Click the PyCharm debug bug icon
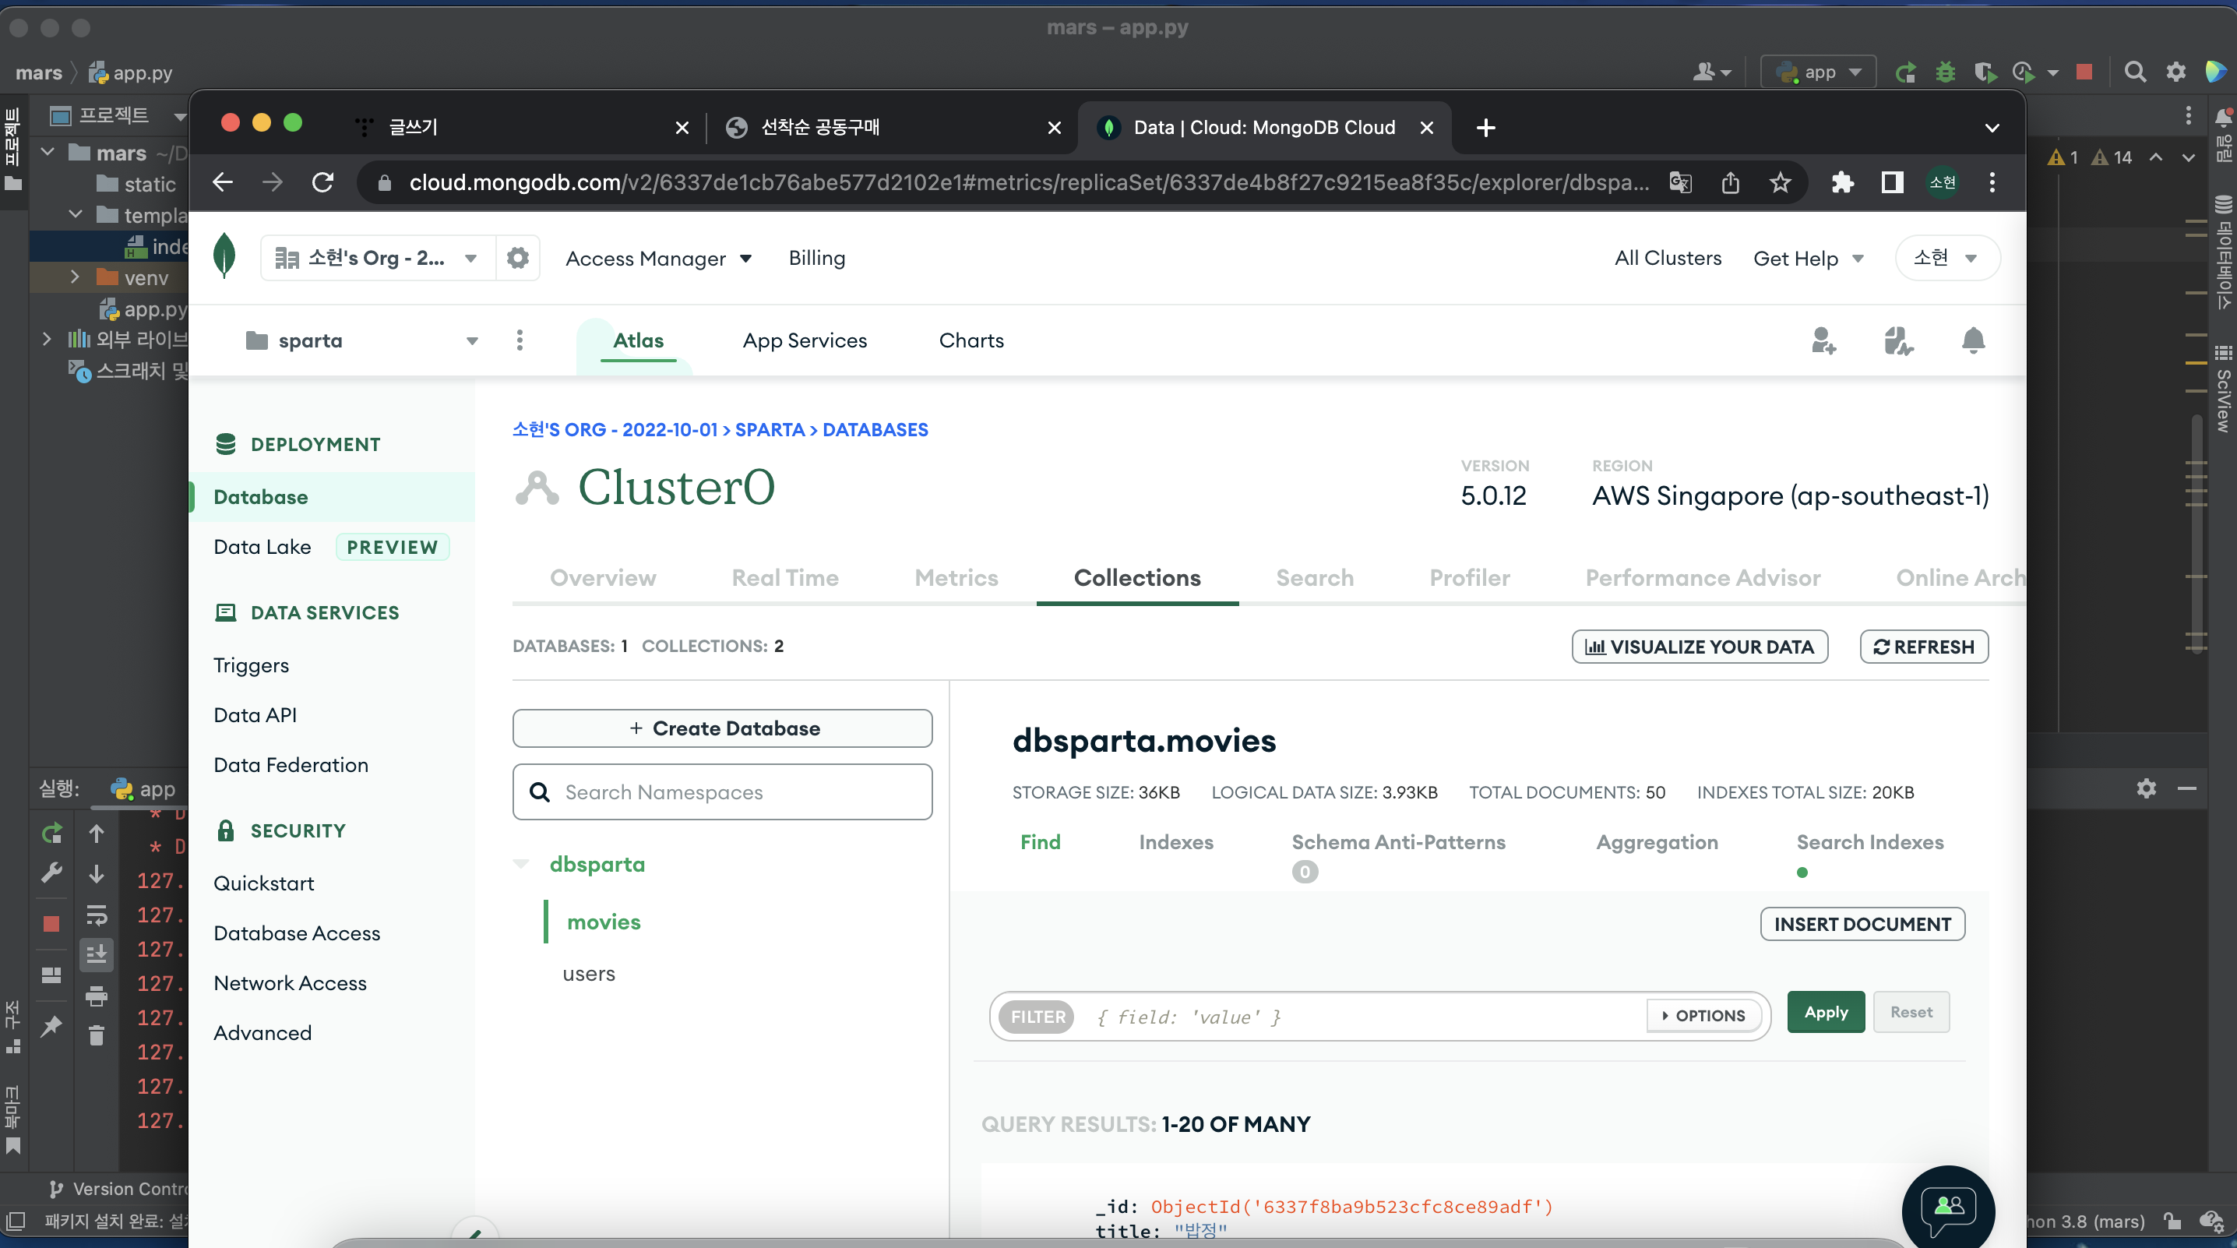Viewport: 2237px width, 1248px height. [1945, 72]
